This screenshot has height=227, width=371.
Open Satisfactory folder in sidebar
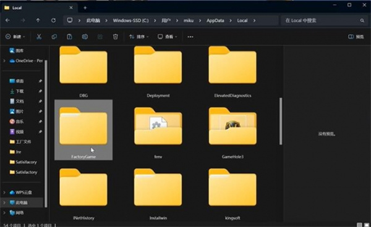tap(23, 172)
